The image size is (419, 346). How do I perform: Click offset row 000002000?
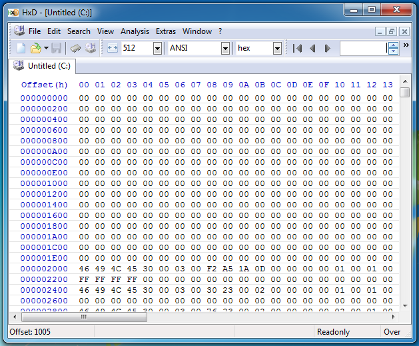point(44,269)
